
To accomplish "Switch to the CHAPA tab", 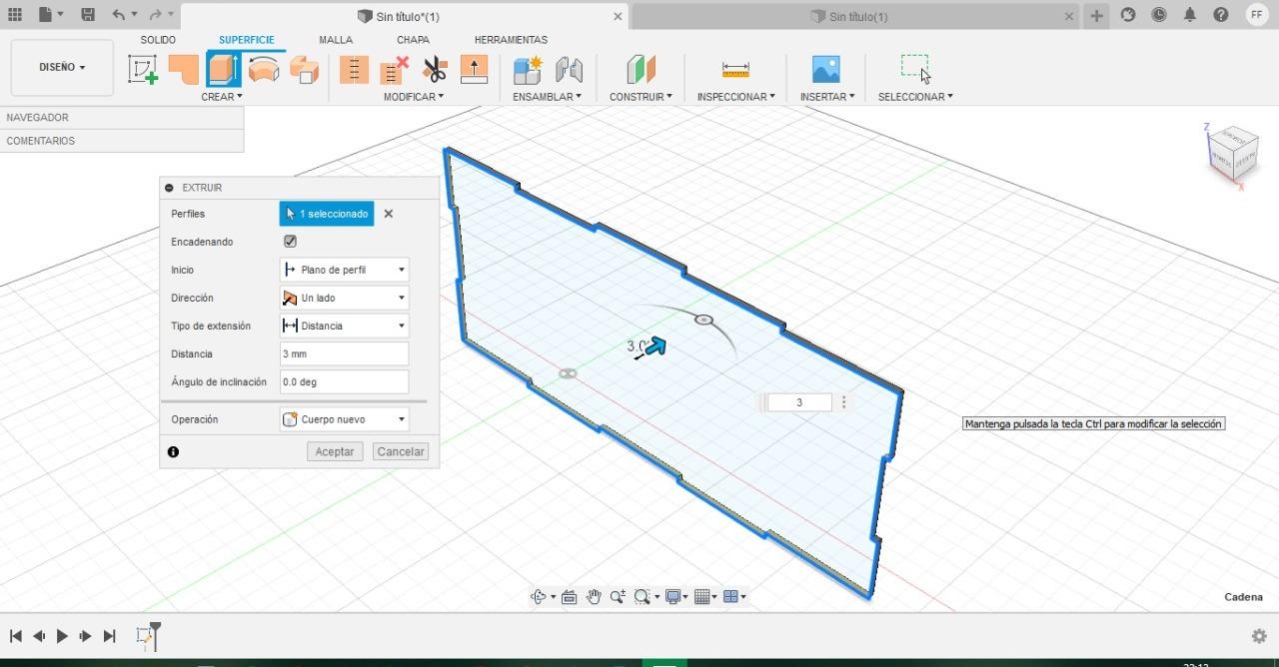I will click(413, 40).
